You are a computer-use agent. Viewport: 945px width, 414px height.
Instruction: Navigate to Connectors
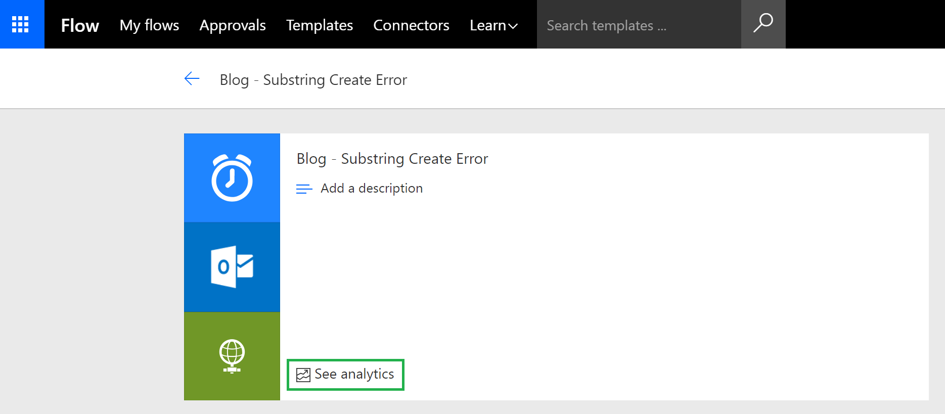(411, 25)
